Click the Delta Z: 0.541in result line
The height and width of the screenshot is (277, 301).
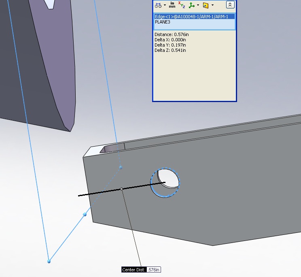coord(170,50)
